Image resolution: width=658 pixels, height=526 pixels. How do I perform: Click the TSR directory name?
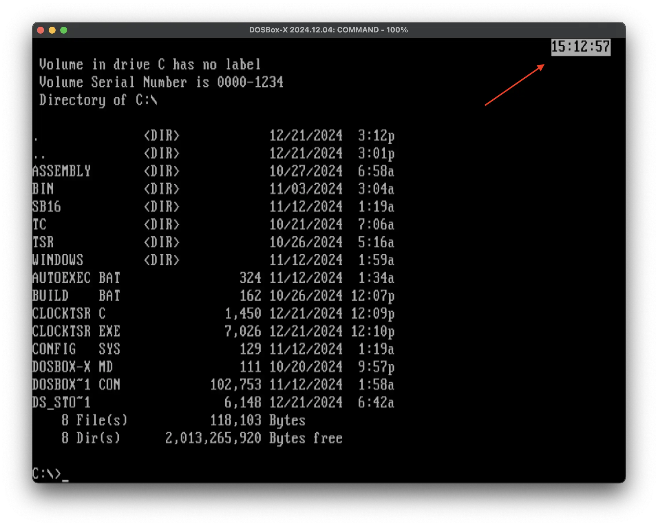click(x=43, y=242)
